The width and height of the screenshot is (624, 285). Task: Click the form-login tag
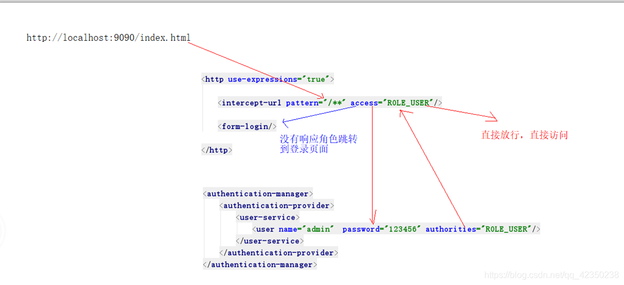pyautogui.click(x=247, y=126)
